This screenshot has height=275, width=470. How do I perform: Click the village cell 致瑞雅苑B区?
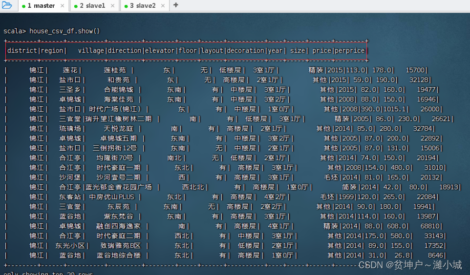click(x=121, y=246)
